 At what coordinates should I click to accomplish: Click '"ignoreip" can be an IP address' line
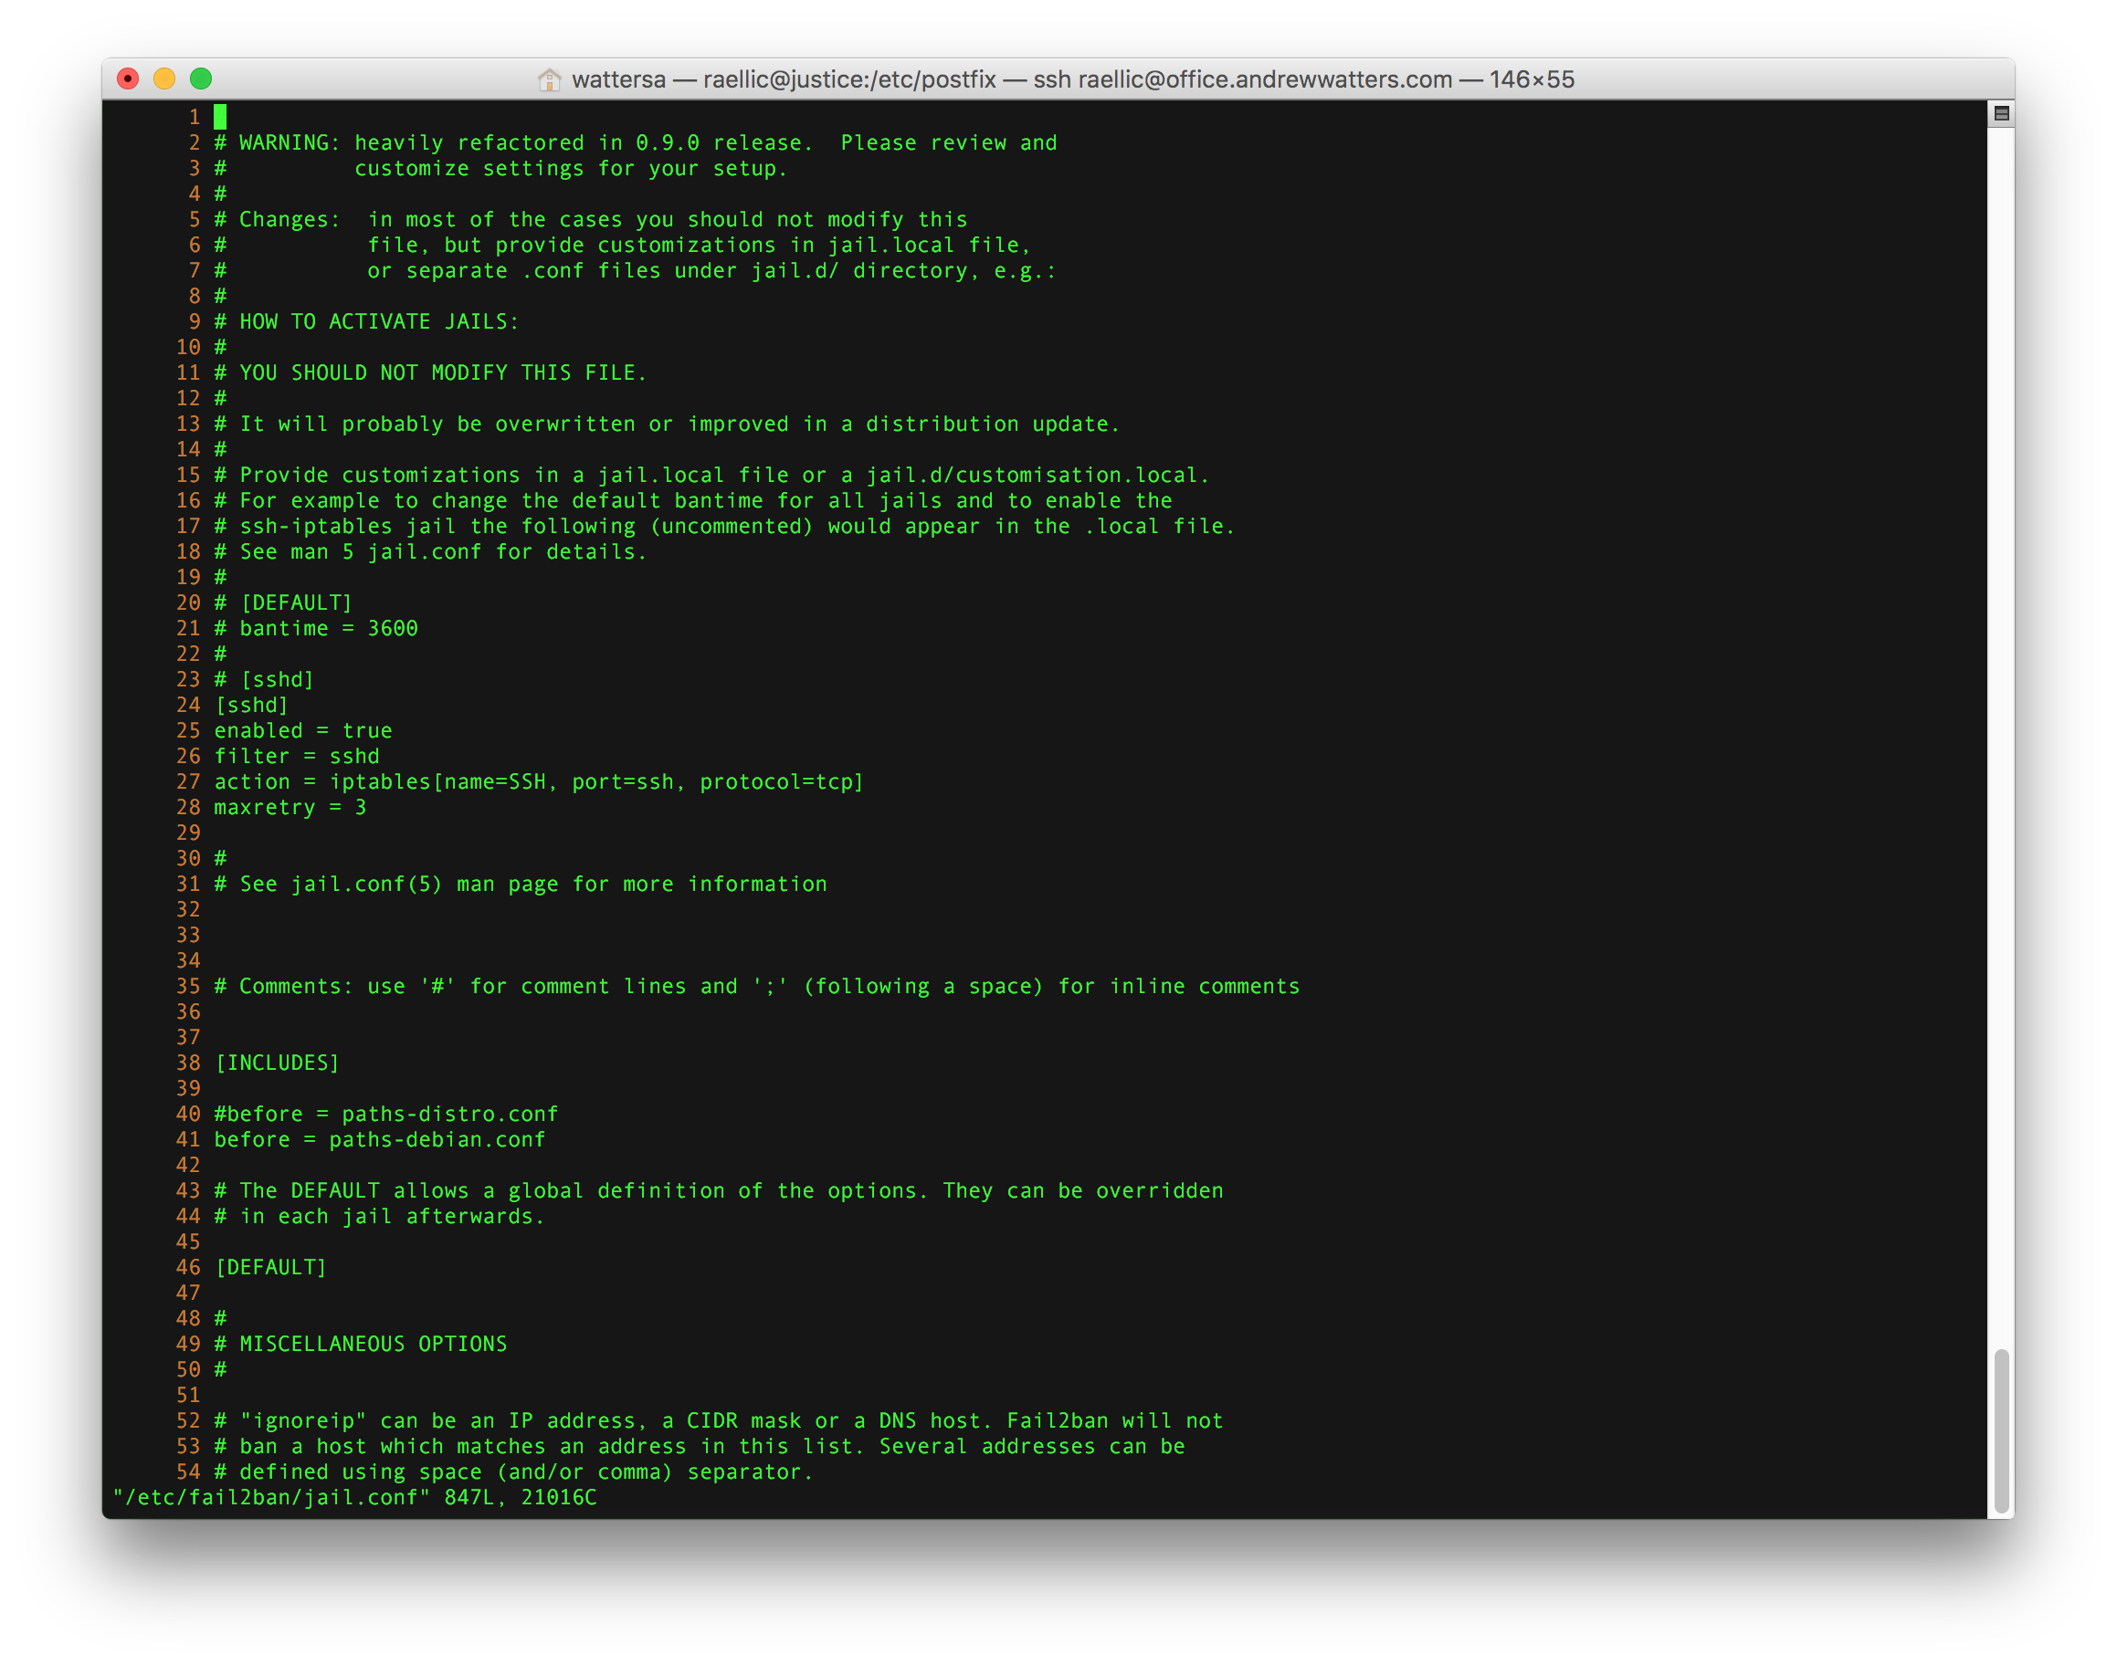pos(719,1421)
